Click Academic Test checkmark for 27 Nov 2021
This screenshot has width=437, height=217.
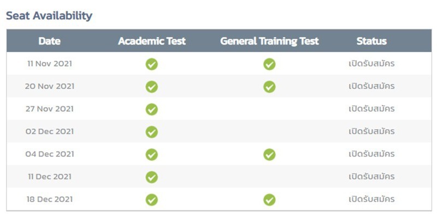[152, 110]
